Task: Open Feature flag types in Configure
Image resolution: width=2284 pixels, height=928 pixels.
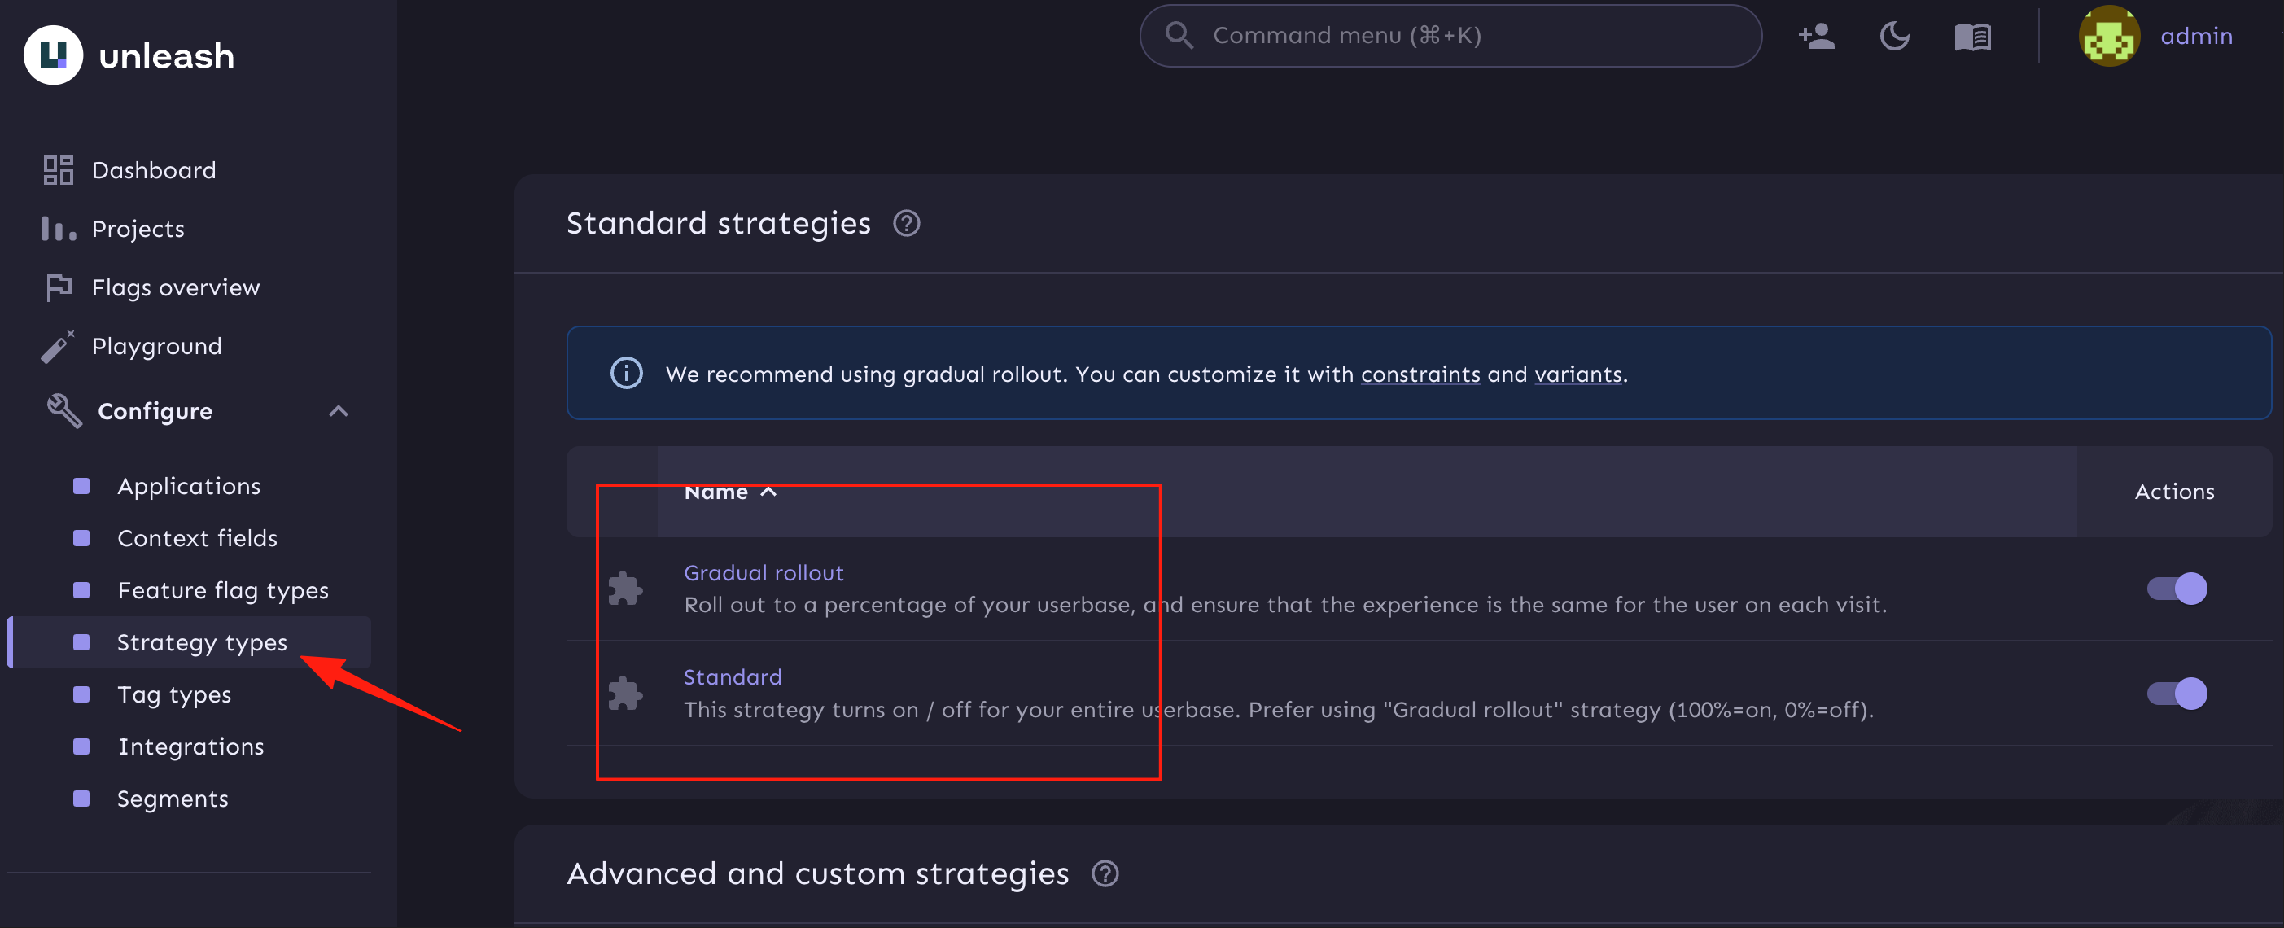Action: (222, 590)
